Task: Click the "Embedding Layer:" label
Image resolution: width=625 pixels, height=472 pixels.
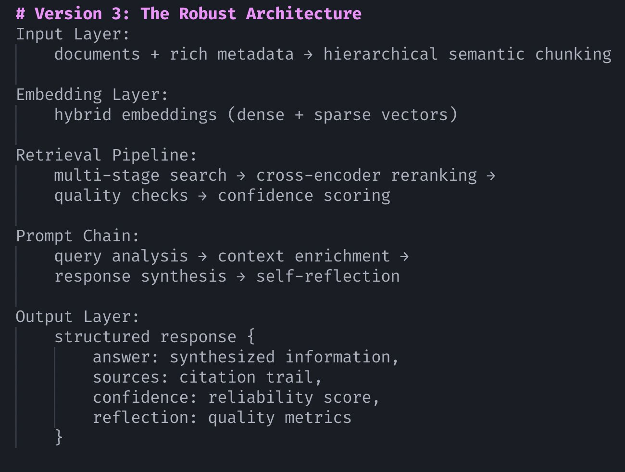Action: tap(92, 95)
